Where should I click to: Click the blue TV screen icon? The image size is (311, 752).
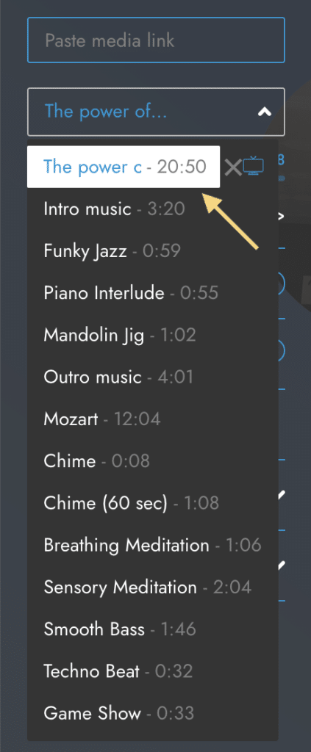253,166
